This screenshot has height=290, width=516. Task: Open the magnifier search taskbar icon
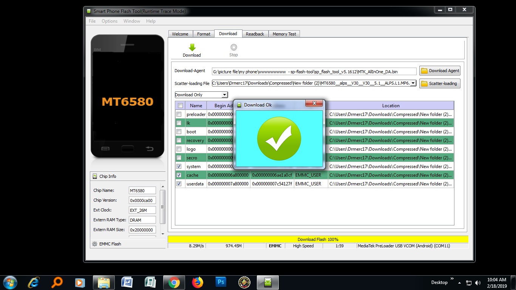57,282
